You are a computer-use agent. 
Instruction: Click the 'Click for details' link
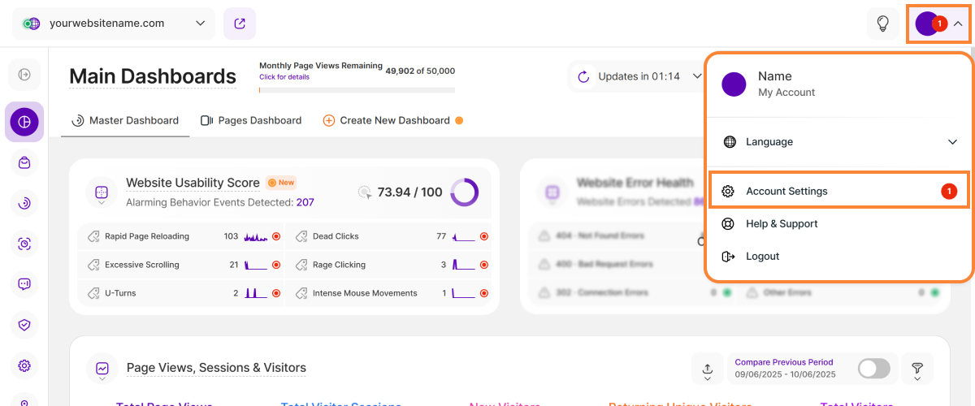[284, 77]
